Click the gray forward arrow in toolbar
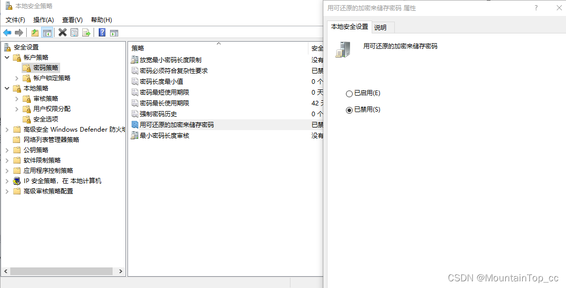 (19, 33)
